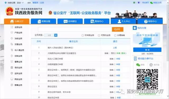Click 申报 for 出租房屋登记申报
Image resolution: width=169 pixels, height=99 pixels.
118,65
